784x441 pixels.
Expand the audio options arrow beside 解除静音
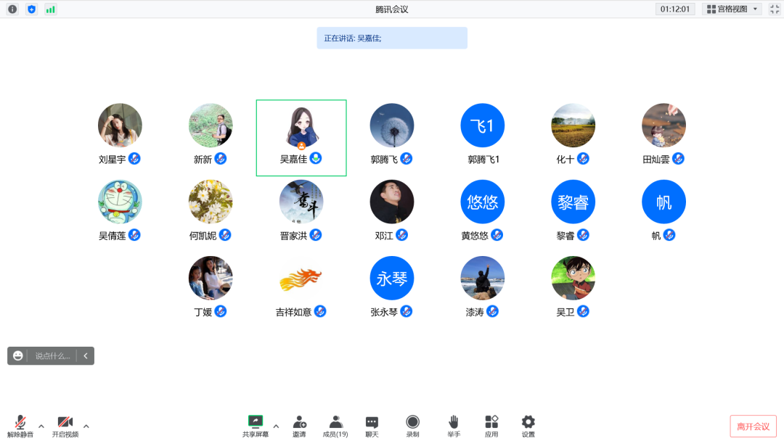[x=41, y=426]
